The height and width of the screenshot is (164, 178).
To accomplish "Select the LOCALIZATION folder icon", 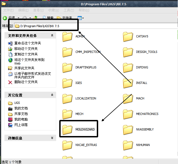I will 67,99.
